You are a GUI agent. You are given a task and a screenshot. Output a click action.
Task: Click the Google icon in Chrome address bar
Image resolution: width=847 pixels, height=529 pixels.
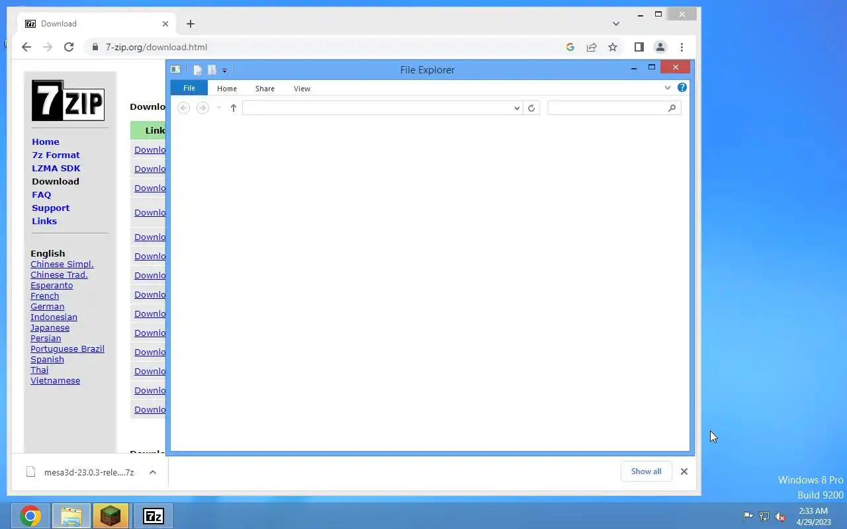[x=570, y=47]
